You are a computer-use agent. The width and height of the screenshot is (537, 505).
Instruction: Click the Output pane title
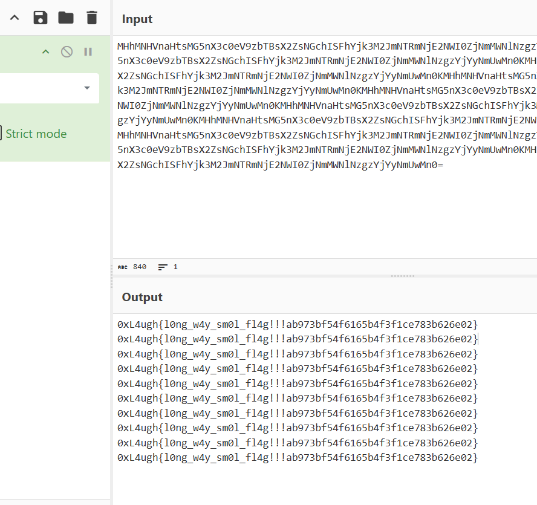click(x=142, y=297)
